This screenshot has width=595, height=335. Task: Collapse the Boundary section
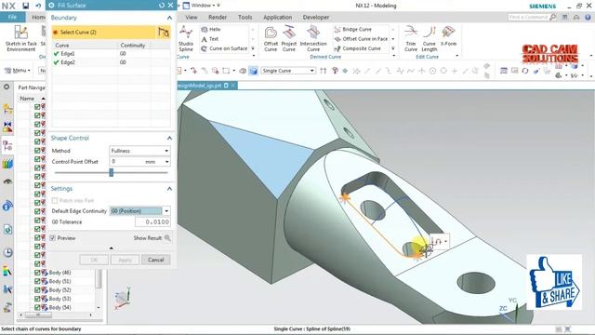coord(169,18)
